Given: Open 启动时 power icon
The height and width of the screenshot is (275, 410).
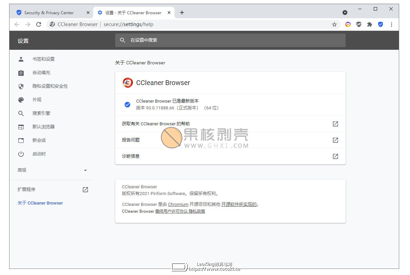Looking at the screenshot, I should 21,154.
